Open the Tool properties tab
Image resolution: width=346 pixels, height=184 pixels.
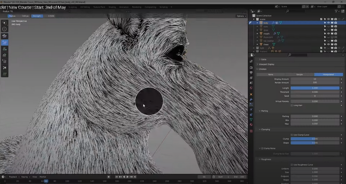(x=251, y=61)
